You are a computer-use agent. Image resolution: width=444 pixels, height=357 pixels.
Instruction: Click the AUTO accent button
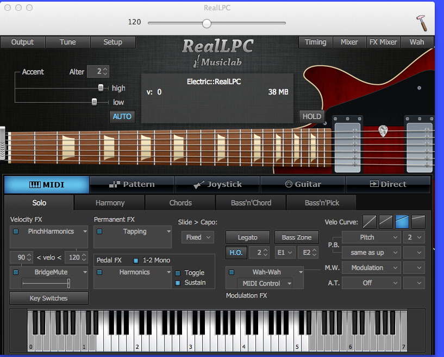click(x=122, y=117)
